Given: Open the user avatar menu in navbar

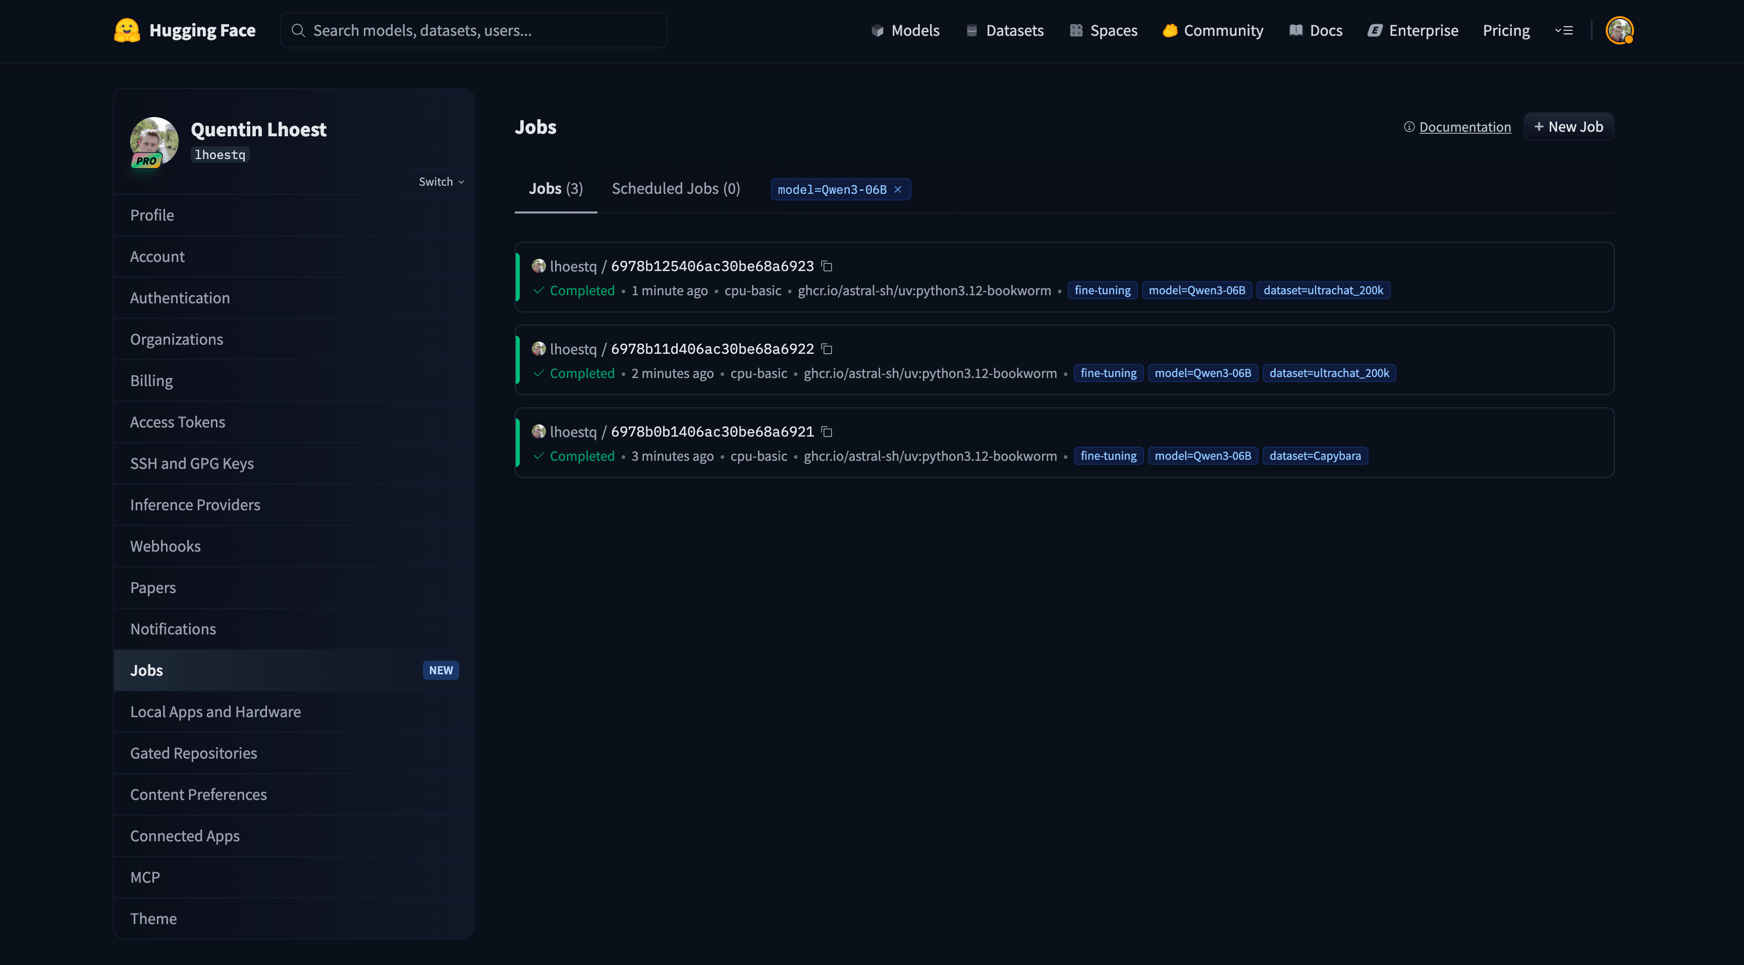Looking at the screenshot, I should 1619,30.
